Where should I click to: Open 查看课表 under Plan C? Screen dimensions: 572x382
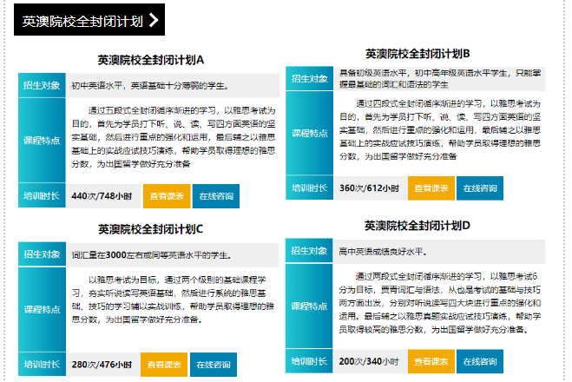pos(164,364)
